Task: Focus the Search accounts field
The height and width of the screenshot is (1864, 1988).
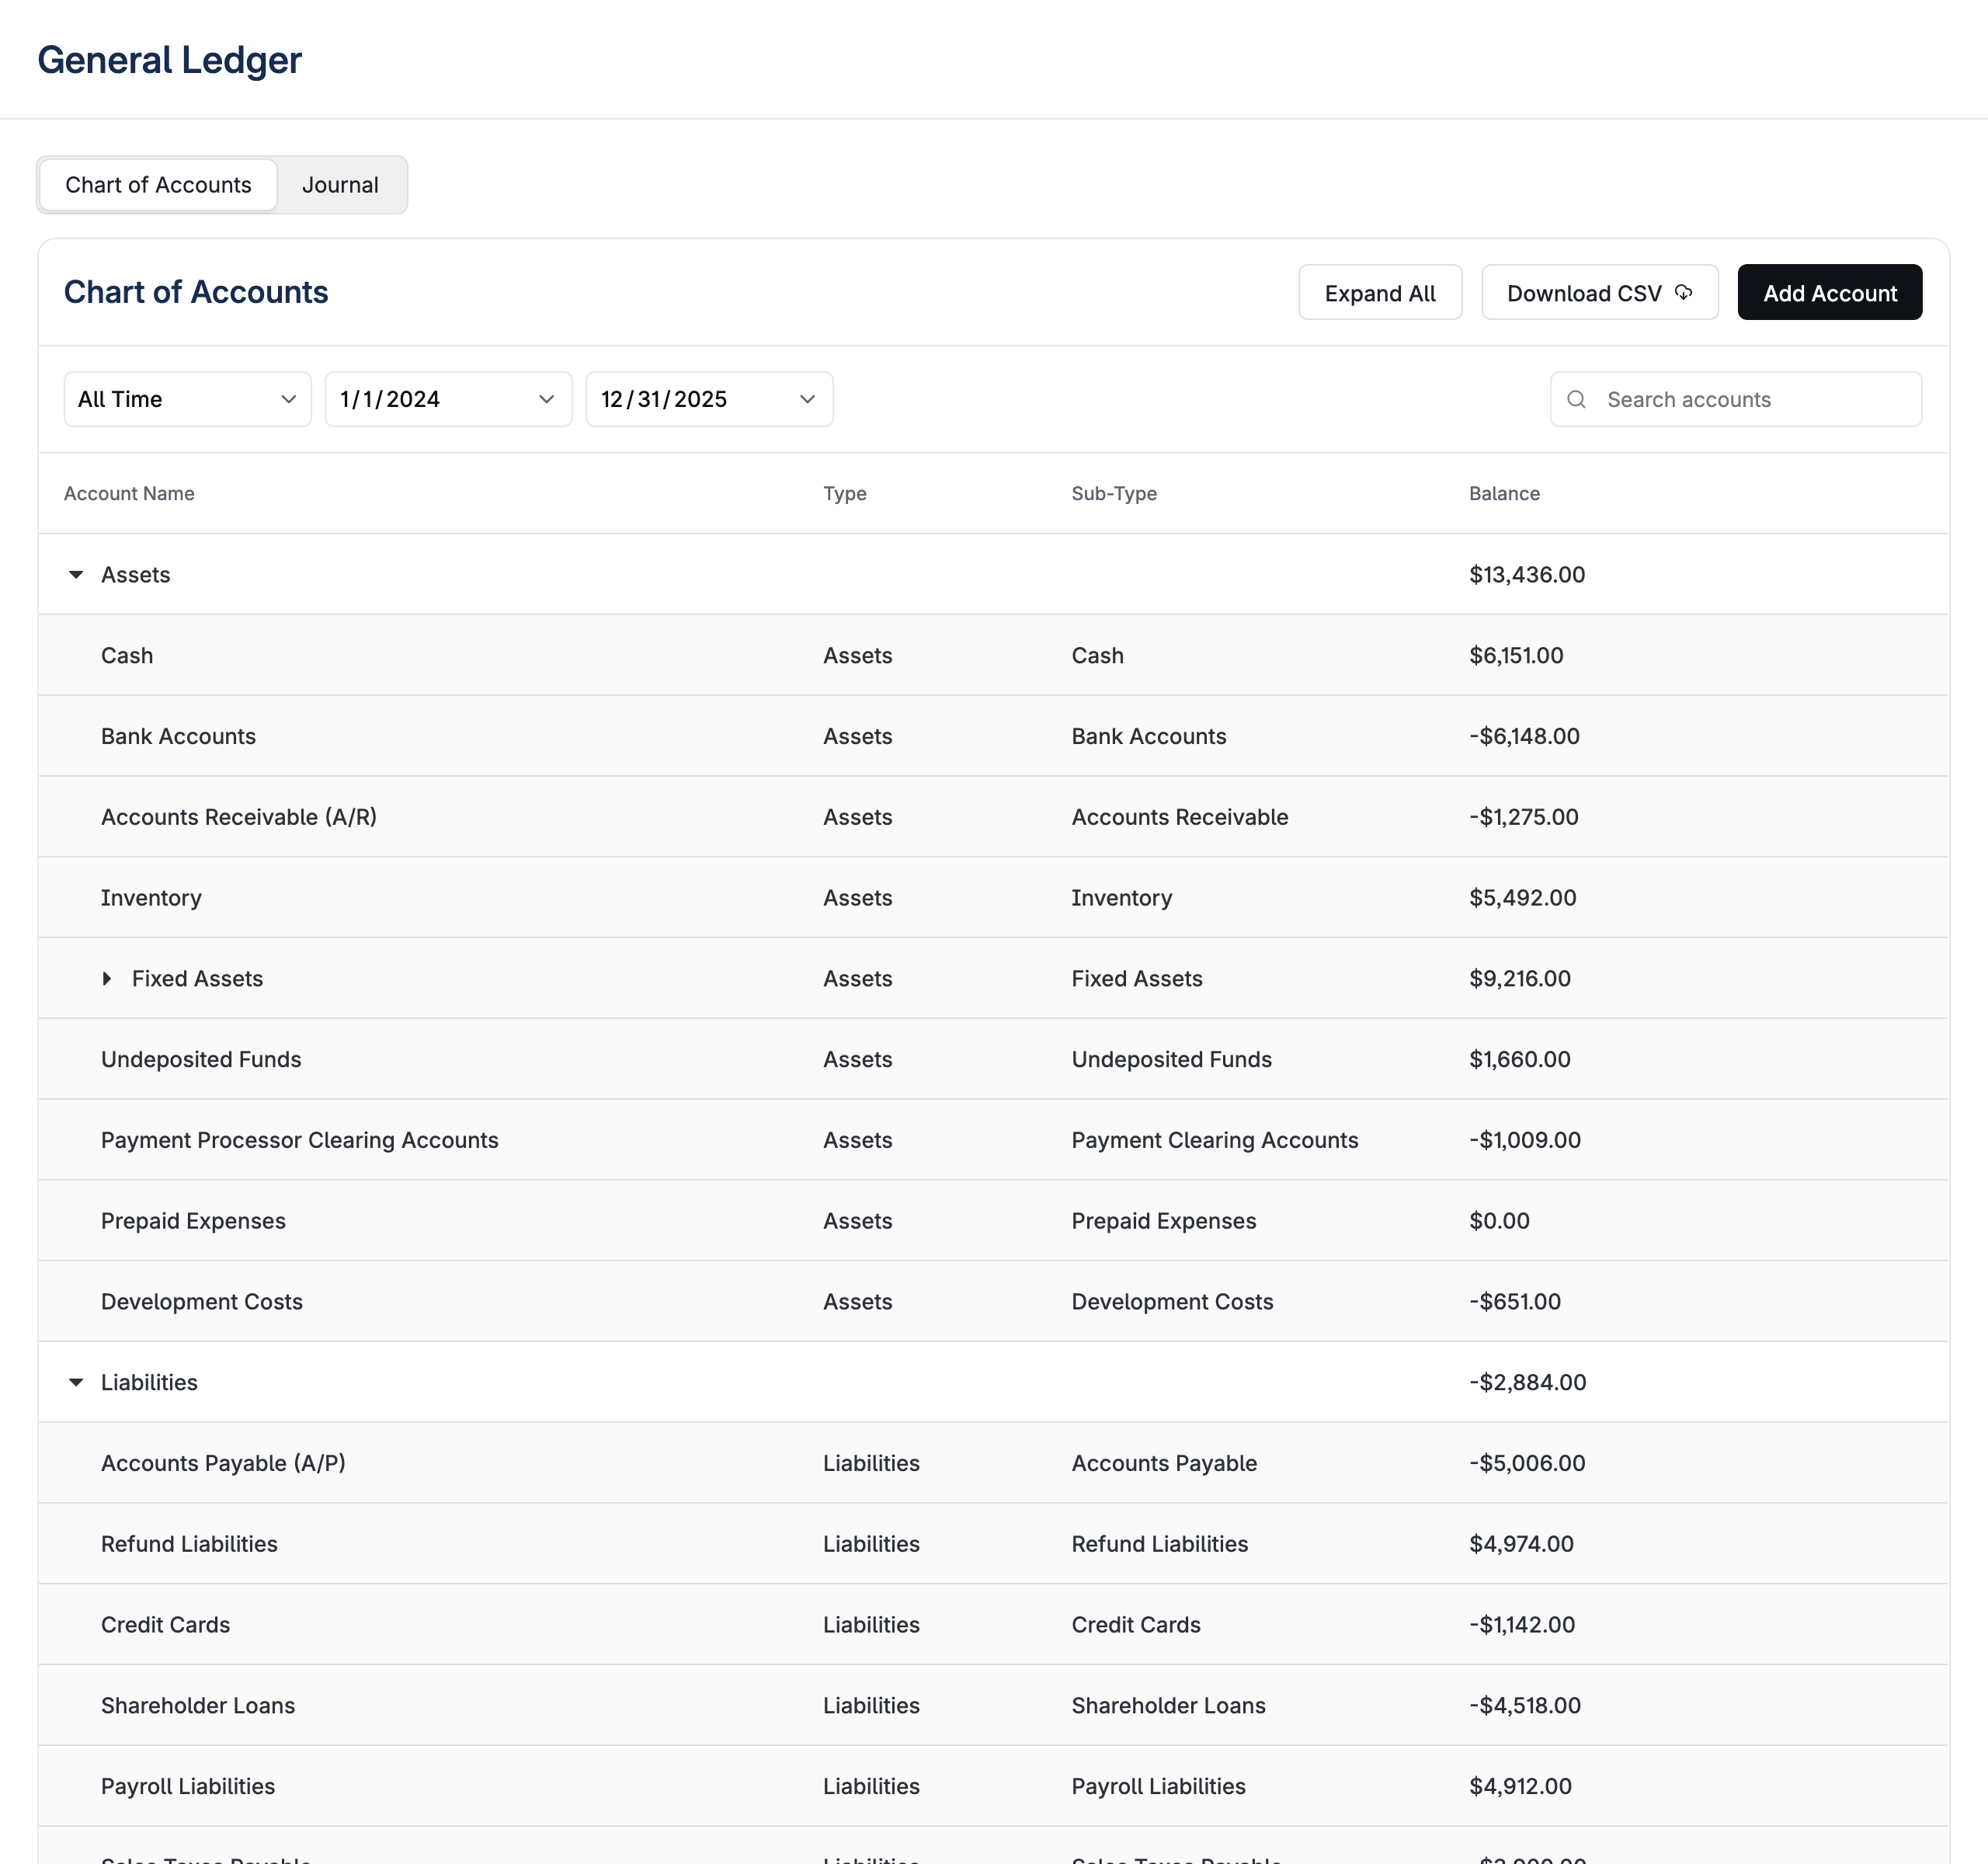Action: click(1736, 399)
